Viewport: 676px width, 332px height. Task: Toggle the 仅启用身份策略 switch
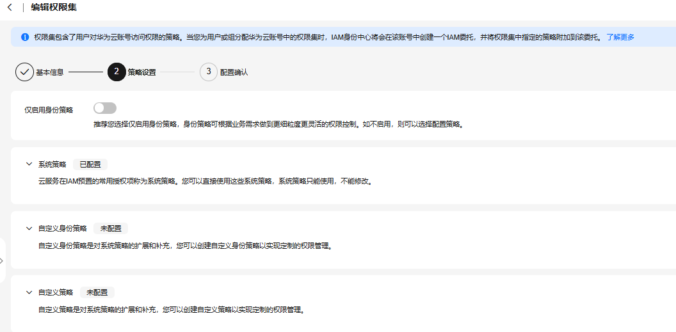[105, 108]
